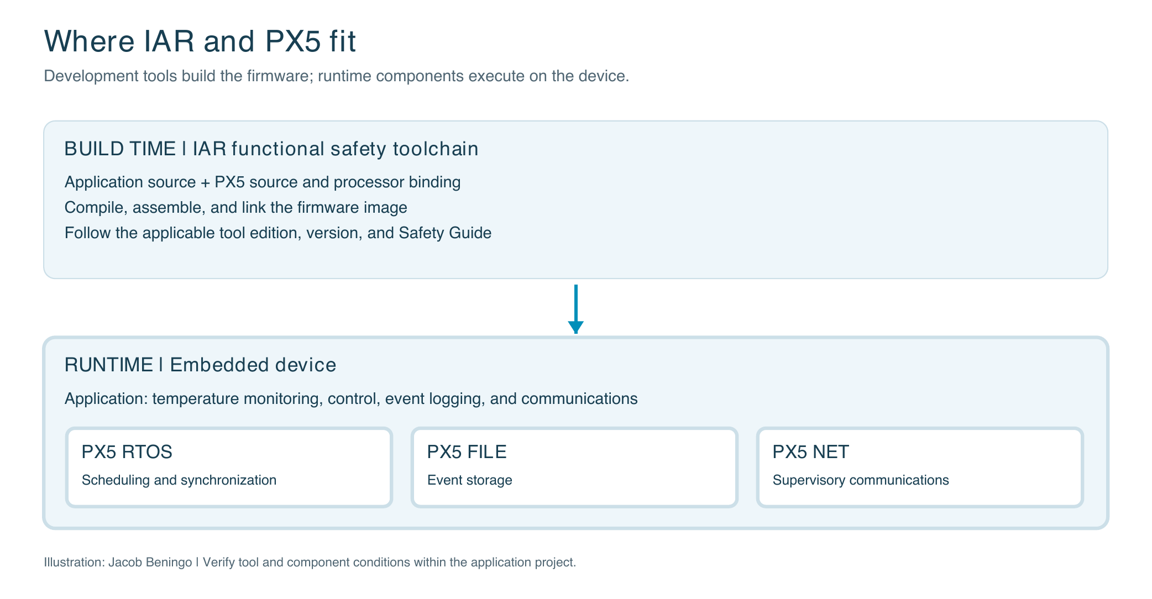Viewport: 1152px width, 599px height.
Task: Select 'Scheduling and synchronization' text
Action: pyautogui.click(x=179, y=480)
